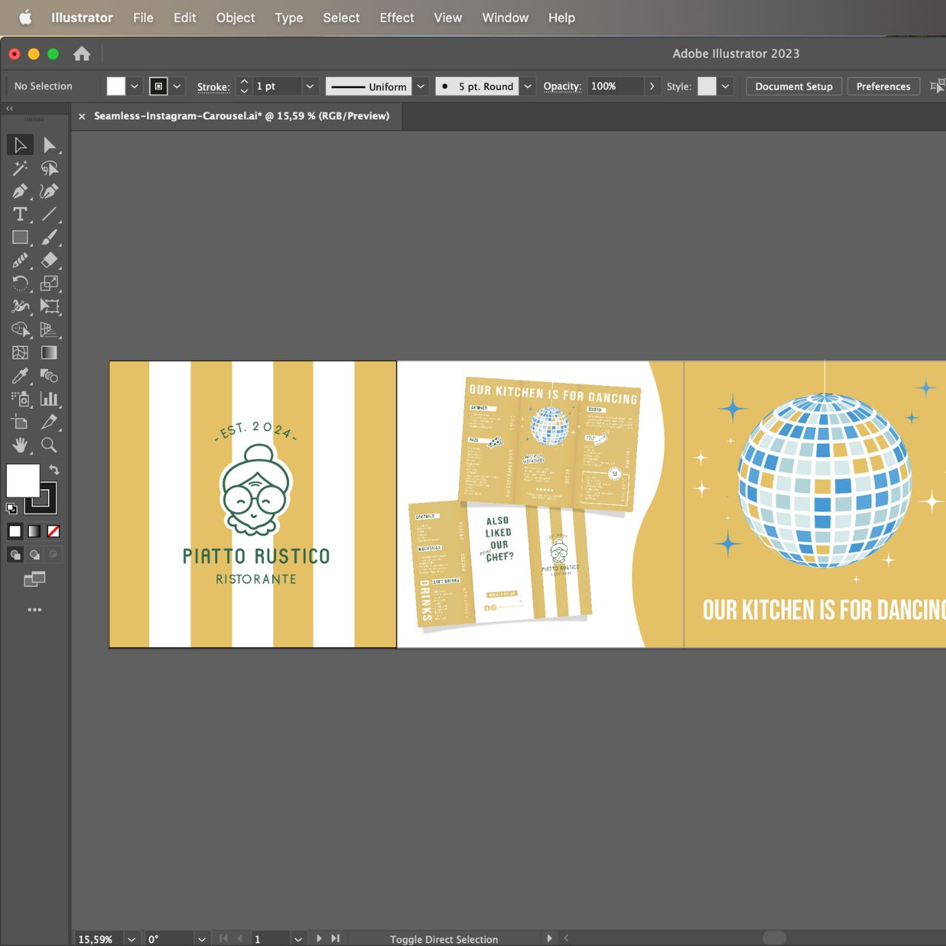Open Preferences from the control bar
This screenshot has width=946, height=946.
point(882,86)
